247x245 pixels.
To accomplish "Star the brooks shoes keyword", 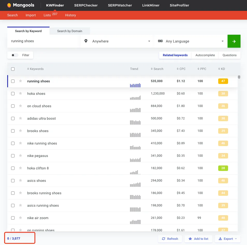I will 20,131.
